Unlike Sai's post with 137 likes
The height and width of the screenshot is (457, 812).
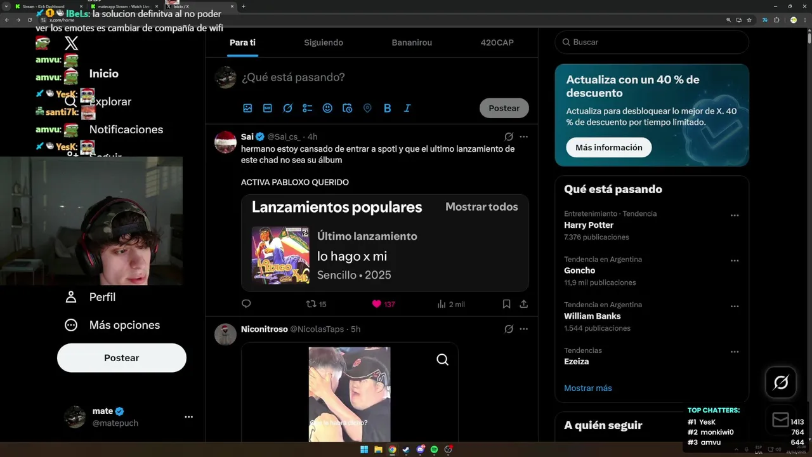coord(383,304)
